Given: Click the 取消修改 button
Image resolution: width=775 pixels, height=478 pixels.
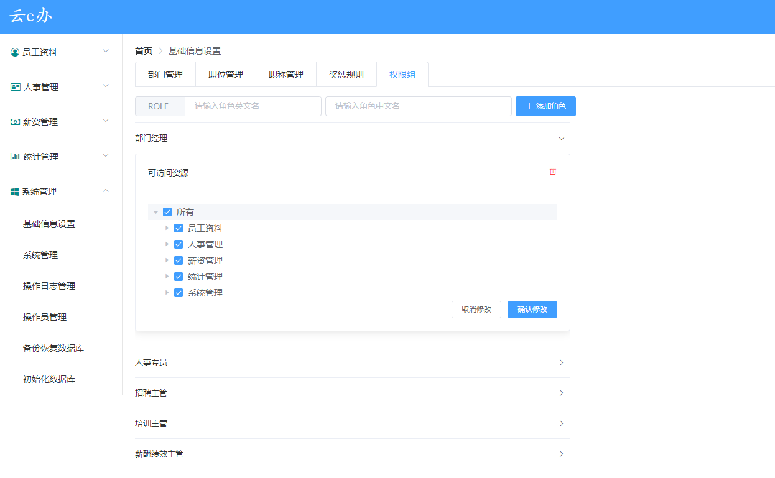Looking at the screenshot, I should click(476, 310).
